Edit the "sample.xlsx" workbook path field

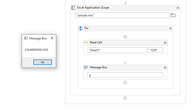(x=122, y=15)
